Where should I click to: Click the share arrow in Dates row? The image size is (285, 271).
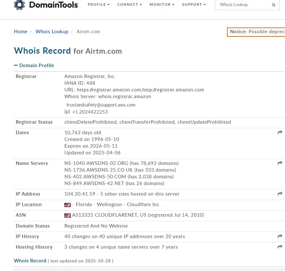(280, 132)
